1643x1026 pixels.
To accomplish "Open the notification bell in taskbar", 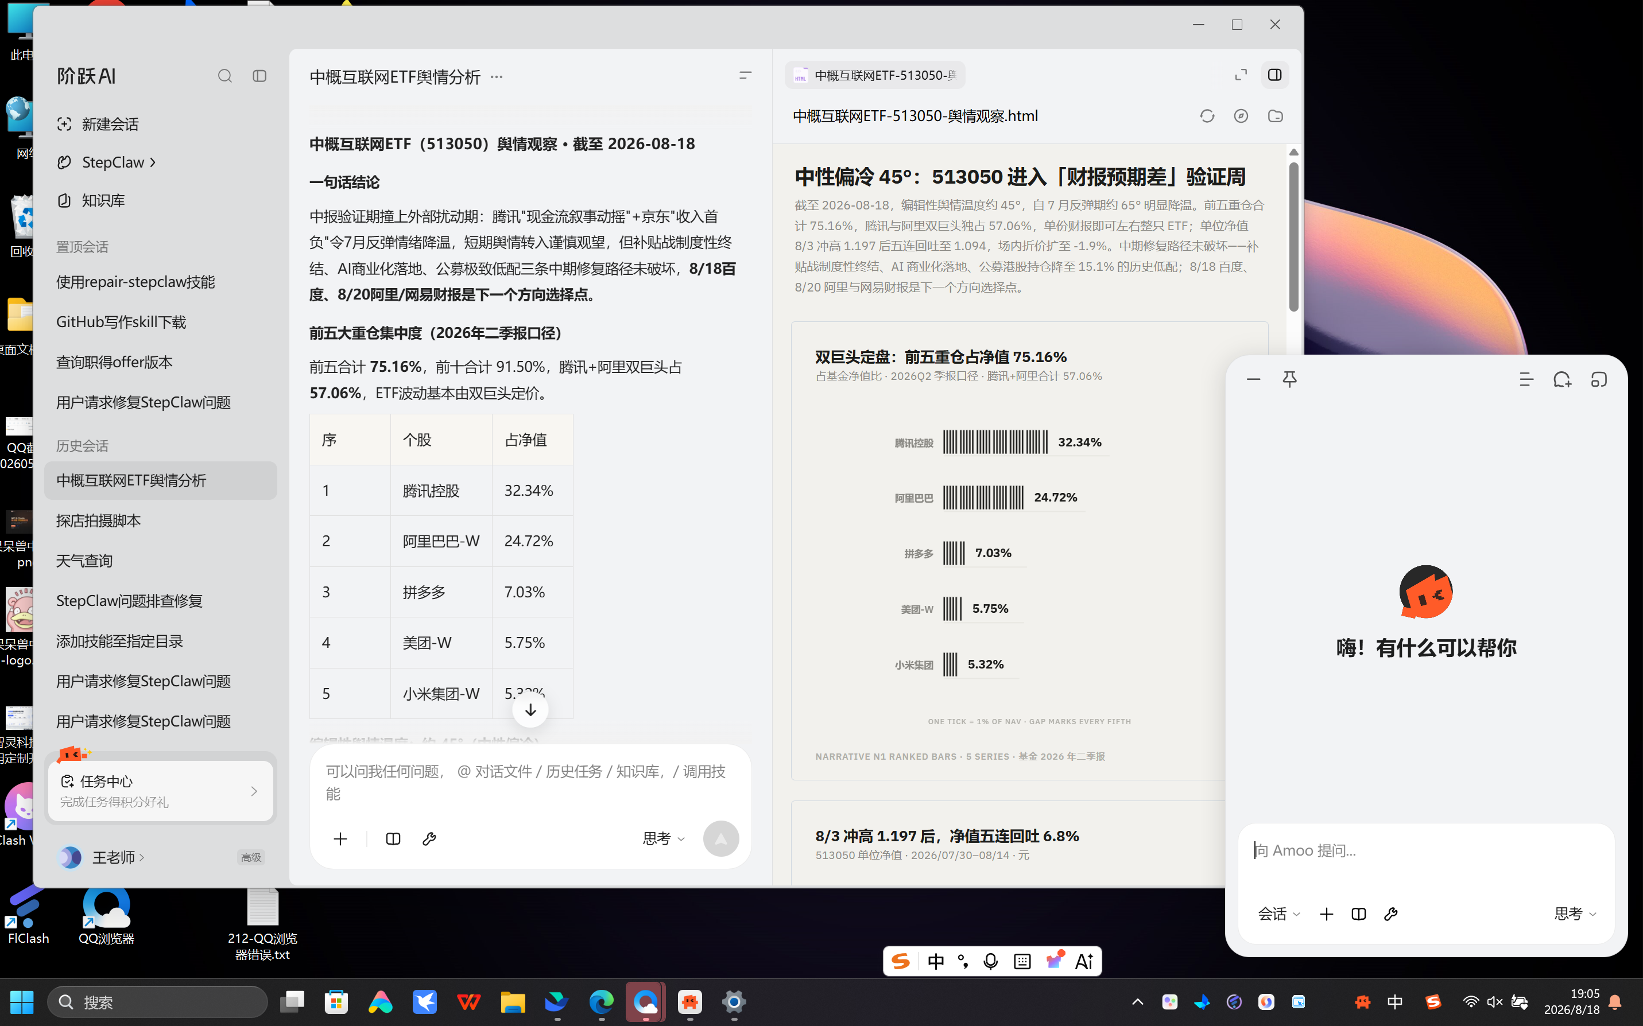I will (1616, 1002).
